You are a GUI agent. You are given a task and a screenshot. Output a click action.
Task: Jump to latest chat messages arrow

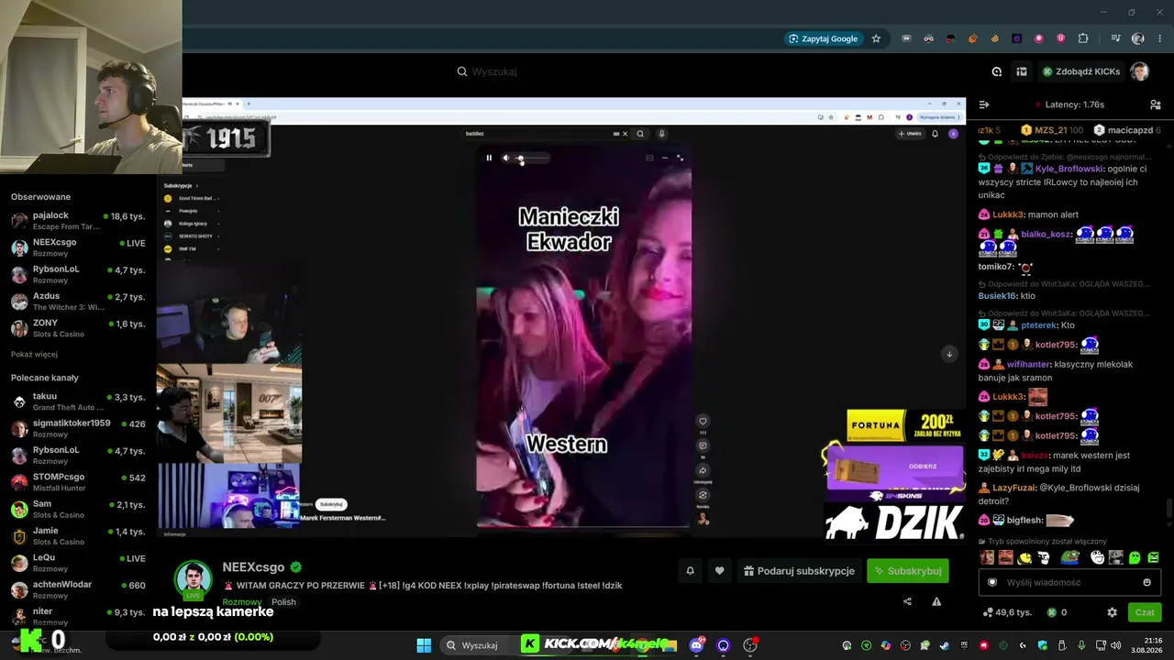(x=949, y=354)
